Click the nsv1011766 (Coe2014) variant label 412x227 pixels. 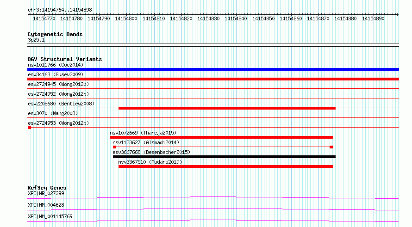coord(56,65)
